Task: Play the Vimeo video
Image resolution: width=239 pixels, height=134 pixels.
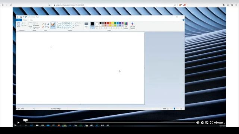Action: pos(18,122)
